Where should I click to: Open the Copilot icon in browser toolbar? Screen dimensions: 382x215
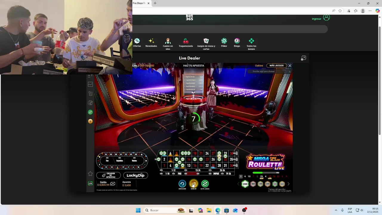tap(378, 11)
